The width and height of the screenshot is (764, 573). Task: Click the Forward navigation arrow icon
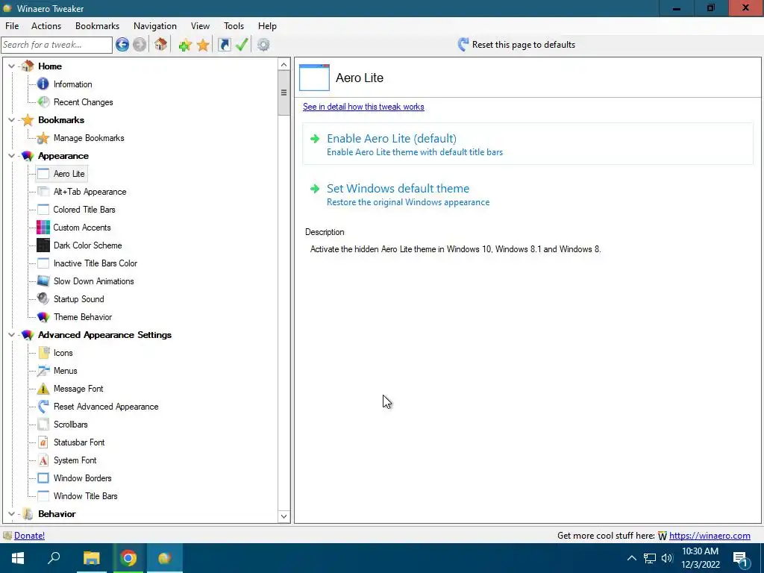coord(140,45)
